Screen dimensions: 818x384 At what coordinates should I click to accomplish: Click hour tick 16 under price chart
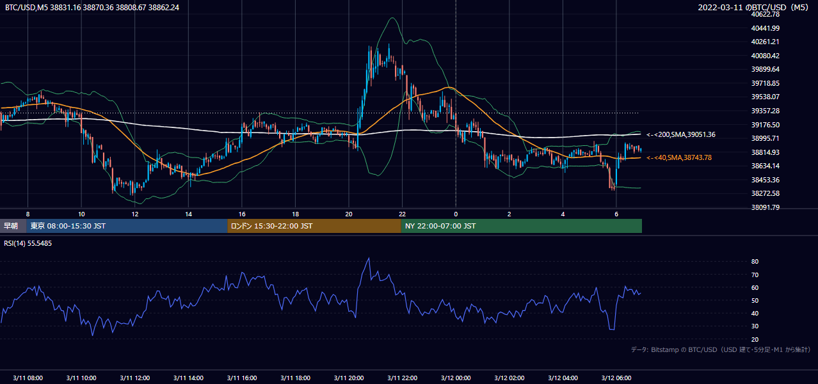click(x=241, y=214)
